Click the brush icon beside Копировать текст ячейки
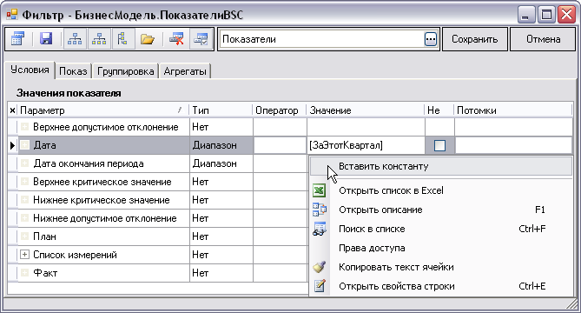Image resolution: width=581 pixels, height=313 pixels. [319, 267]
